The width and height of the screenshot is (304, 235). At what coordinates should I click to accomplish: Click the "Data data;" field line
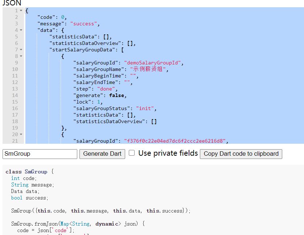tap(25, 191)
